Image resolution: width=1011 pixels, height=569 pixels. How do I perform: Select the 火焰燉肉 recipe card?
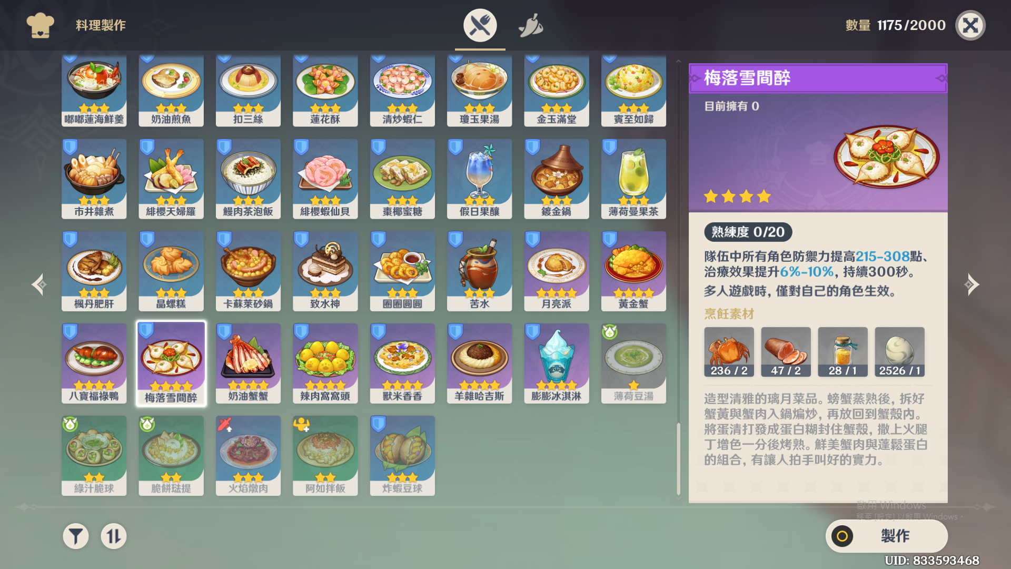pos(248,456)
